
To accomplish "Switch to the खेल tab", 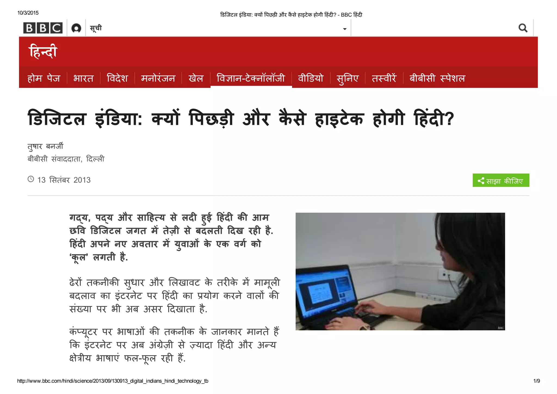I will tap(196, 78).
